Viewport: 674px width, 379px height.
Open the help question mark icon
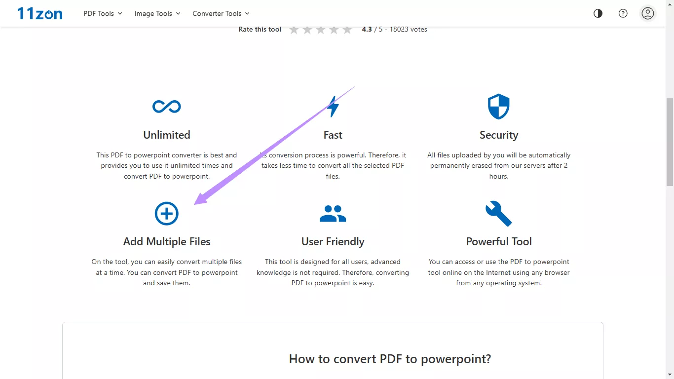click(x=623, y=13)
